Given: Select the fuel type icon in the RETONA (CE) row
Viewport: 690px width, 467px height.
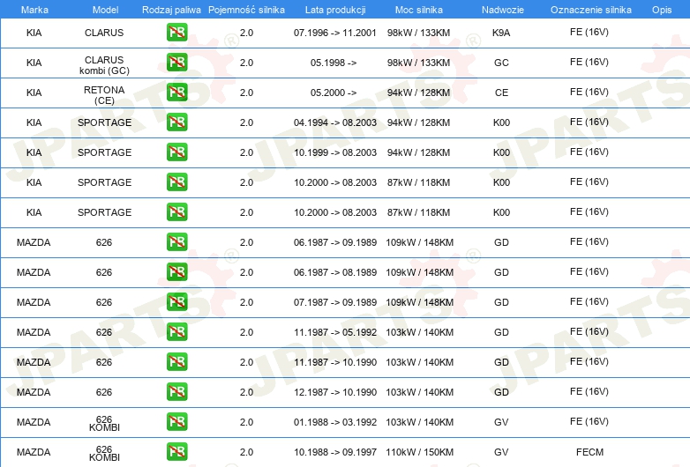Looking at the screenshot, I should point(176,93).
